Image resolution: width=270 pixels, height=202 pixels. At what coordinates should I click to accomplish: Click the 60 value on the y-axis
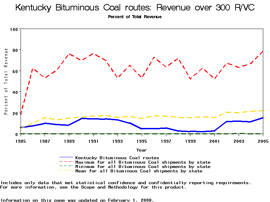pyautogui.click(x=15, y=71)
